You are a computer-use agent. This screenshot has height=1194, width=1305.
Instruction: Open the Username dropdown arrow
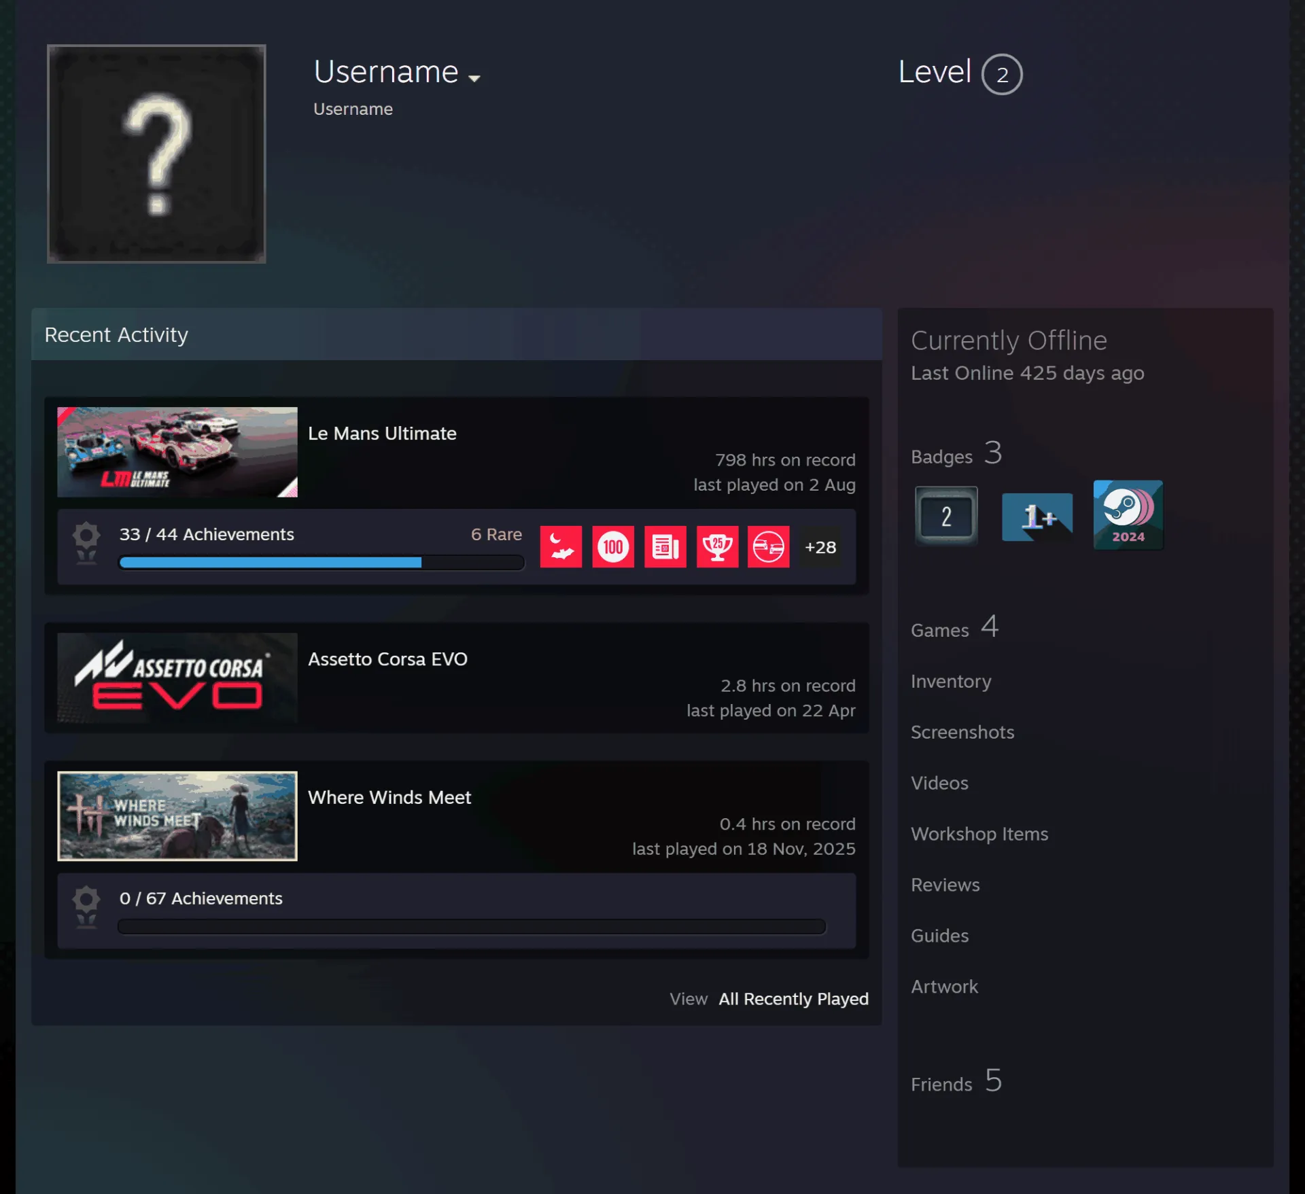pyautogui.click(x=474, y=79)
